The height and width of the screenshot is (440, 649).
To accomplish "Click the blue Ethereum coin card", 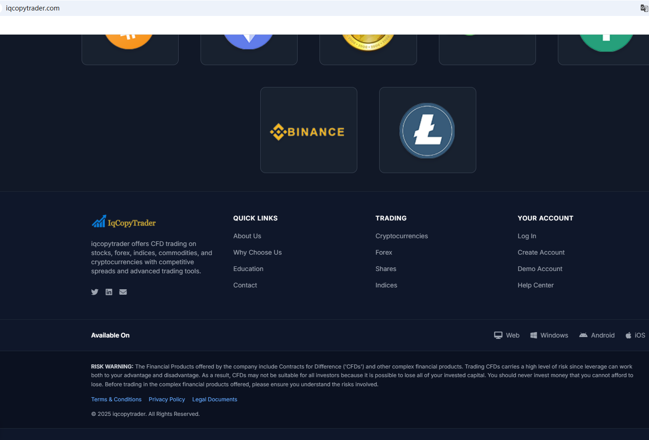I will point(249,49).
